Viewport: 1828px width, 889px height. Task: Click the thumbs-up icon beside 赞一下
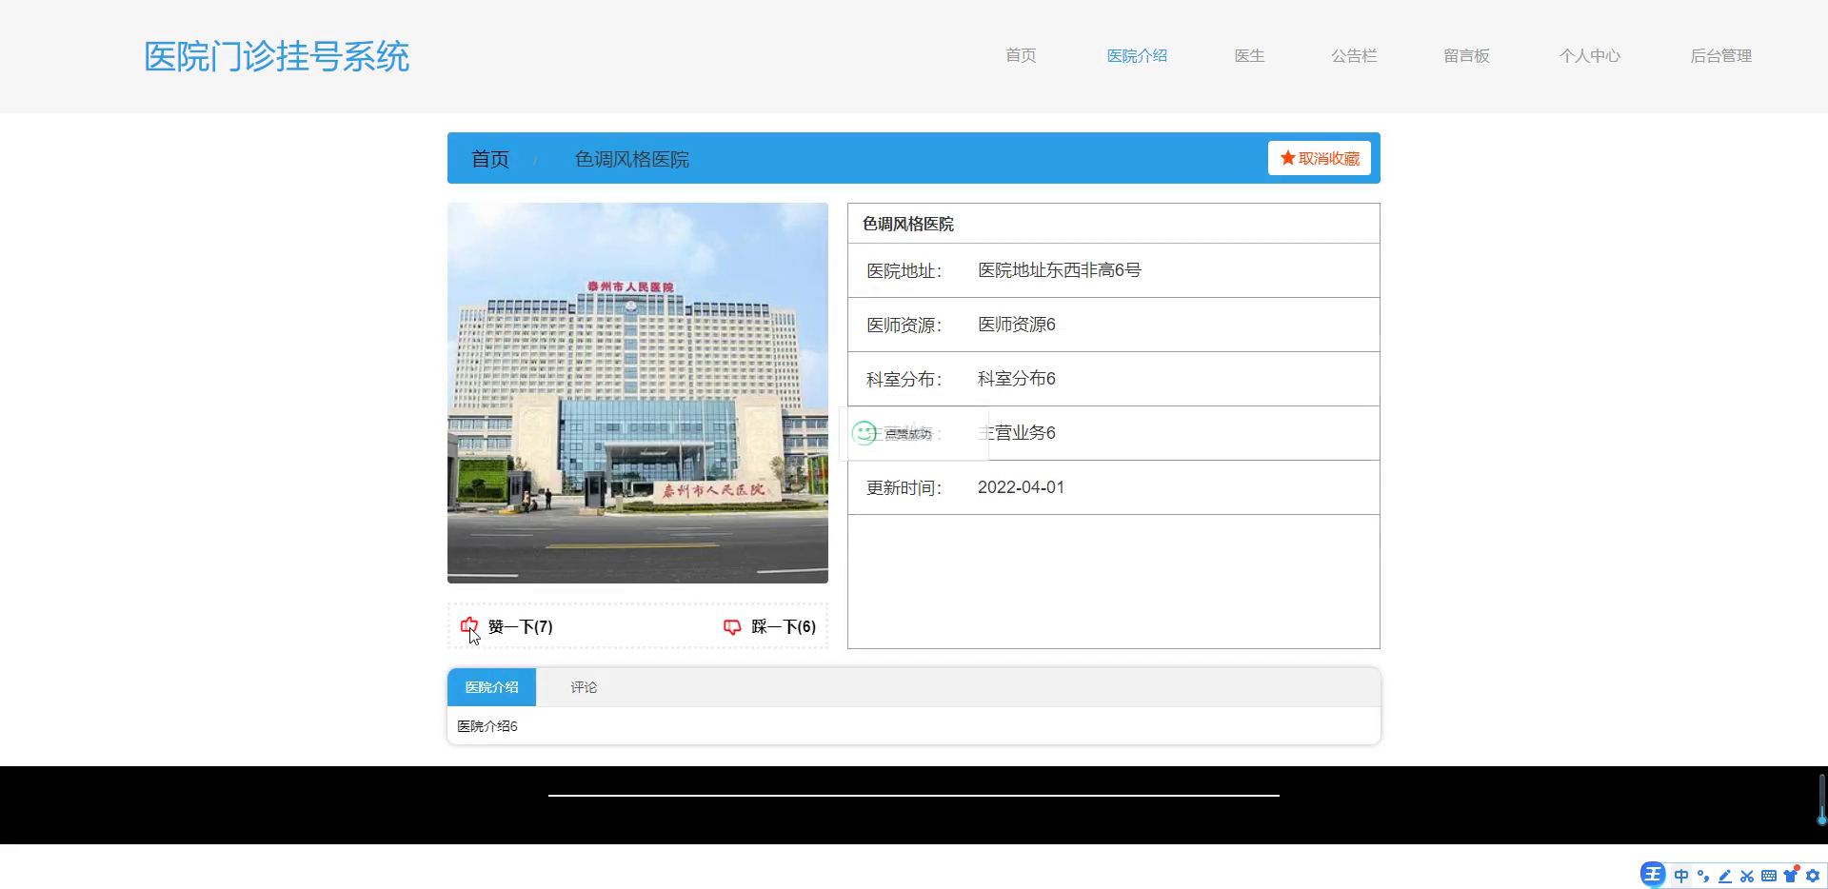pyautogui.click(x=468, y=626)
